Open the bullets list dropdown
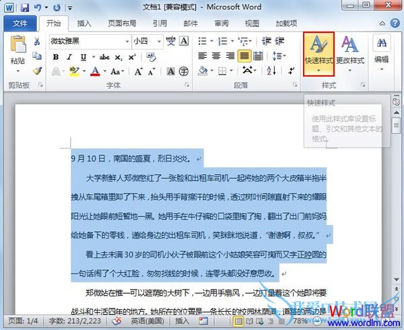 [212, 41]
